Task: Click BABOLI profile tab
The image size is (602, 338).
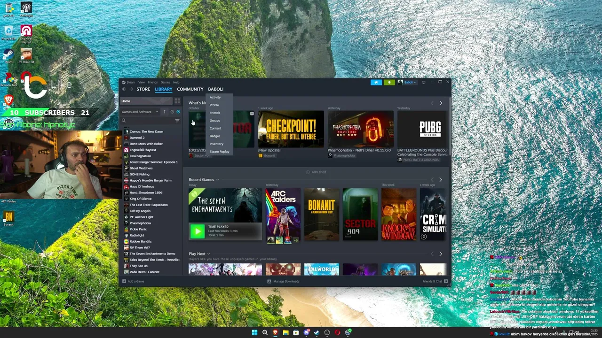Action: (x=216, y=89)
